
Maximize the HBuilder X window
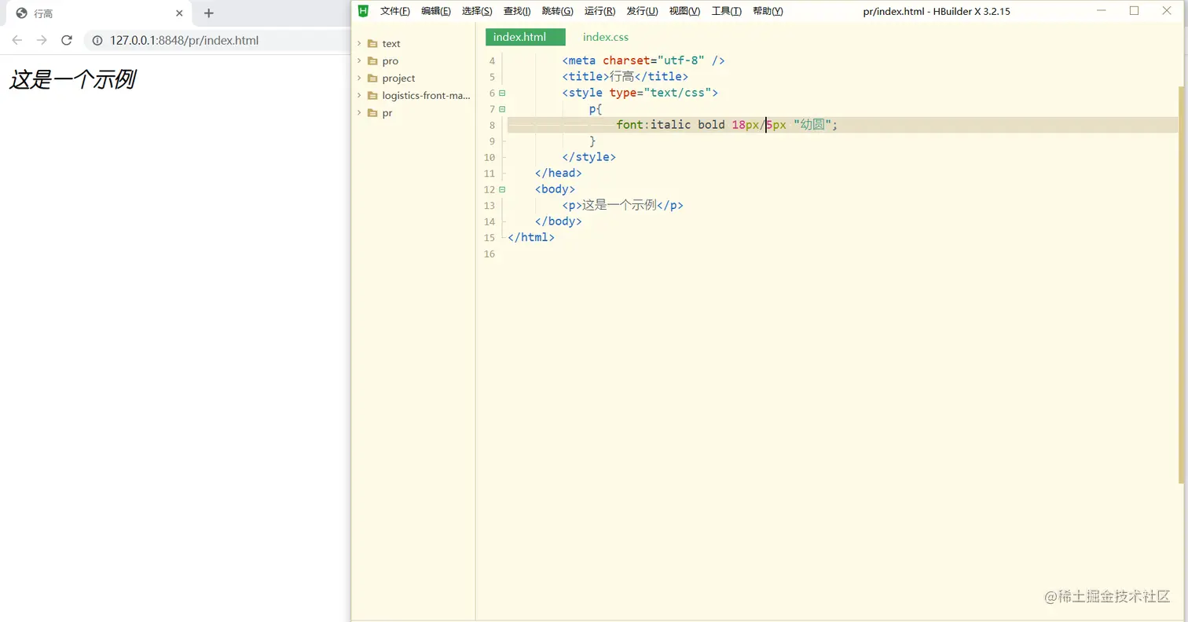1134,11
